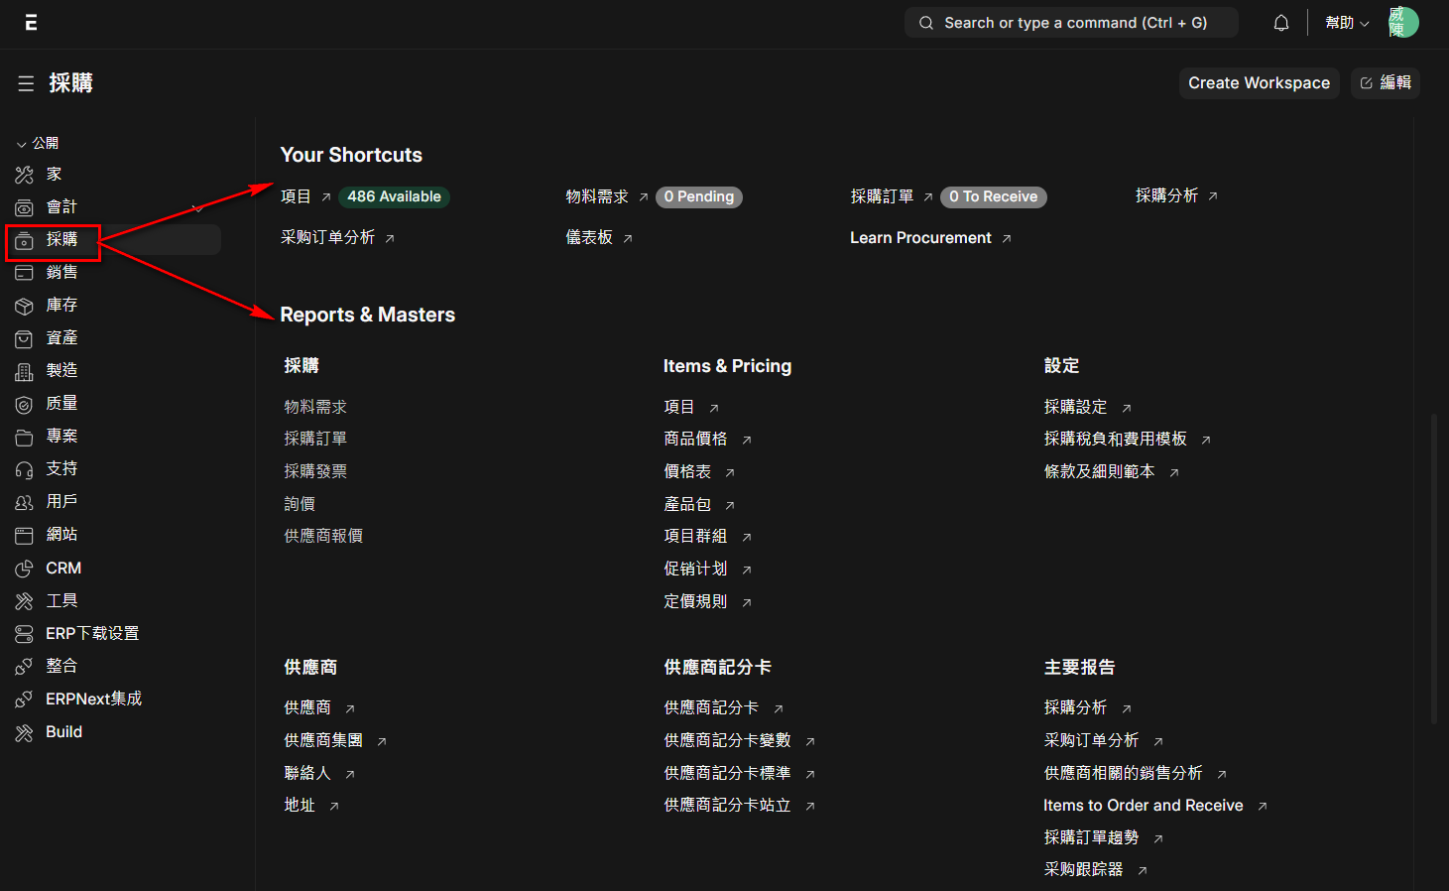Click the ERPNext logo at the top left

[x=31, y=23]
